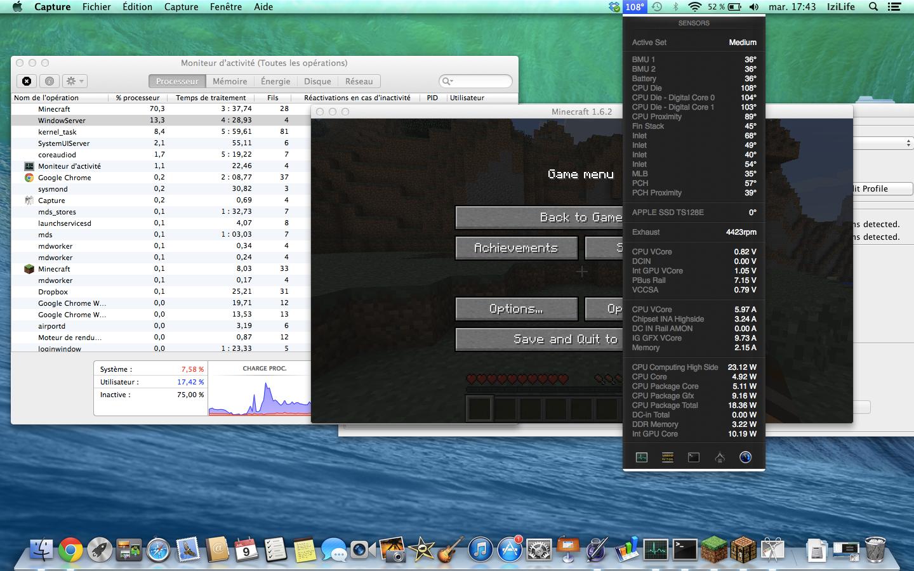Open the globe network icon in iStat panel

coord(745,457)
